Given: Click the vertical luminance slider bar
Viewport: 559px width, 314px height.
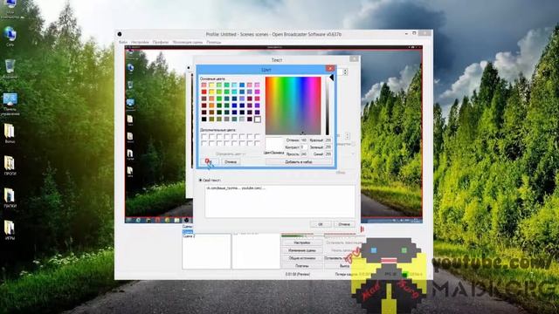Looking at the screenshot, I should pos(328,106).
